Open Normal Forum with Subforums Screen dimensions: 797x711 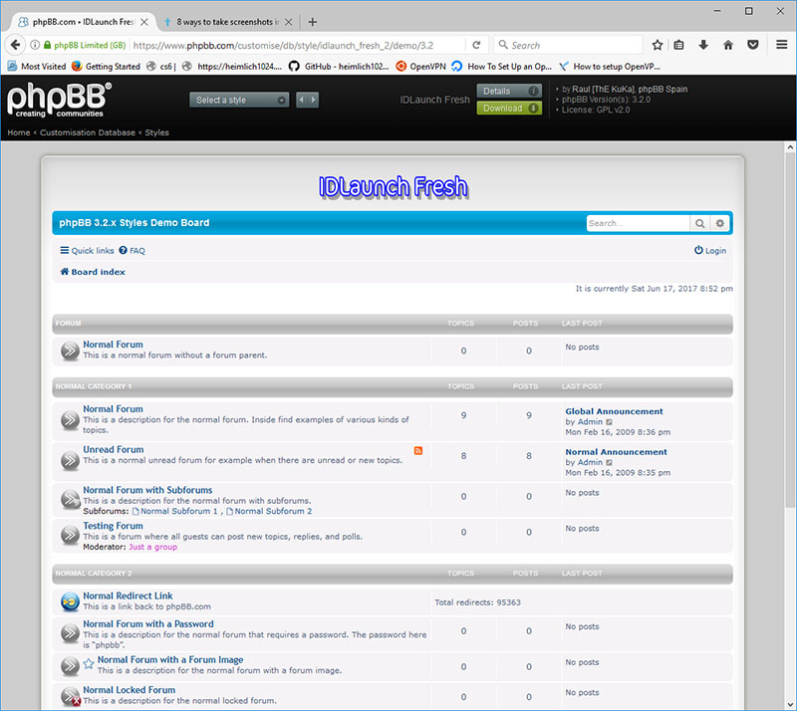tap(147, 490)
